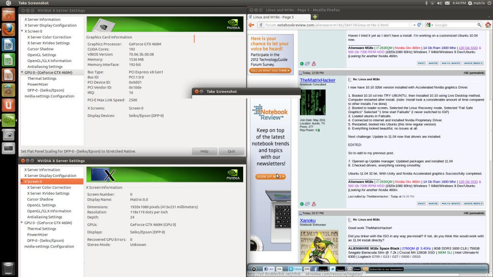Image resolution: width=493 pixels, height=277 pixels.
Task: Open a new Firefox tab
Action: click(x=315, y=17)
